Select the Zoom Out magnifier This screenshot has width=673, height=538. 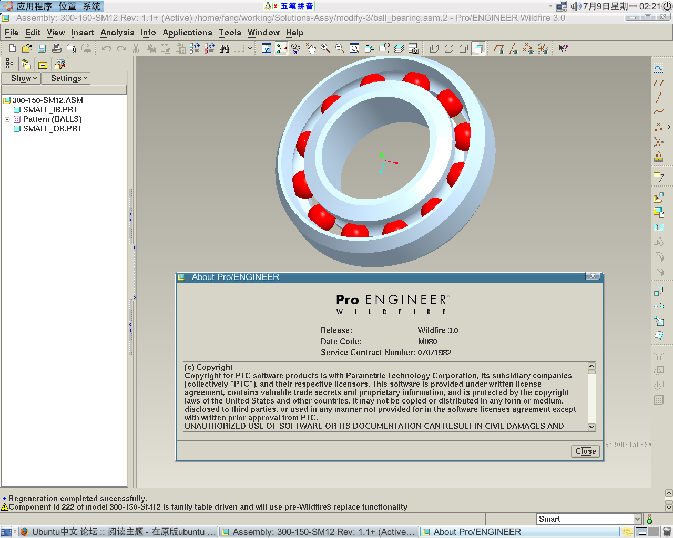[x=340, y=48]
